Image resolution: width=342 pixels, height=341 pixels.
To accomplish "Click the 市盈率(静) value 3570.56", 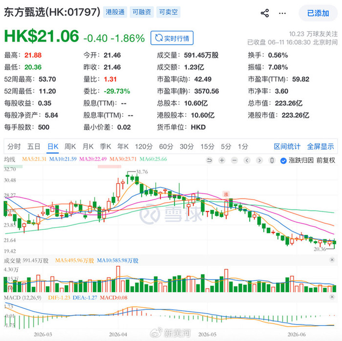I will [207, 91].
